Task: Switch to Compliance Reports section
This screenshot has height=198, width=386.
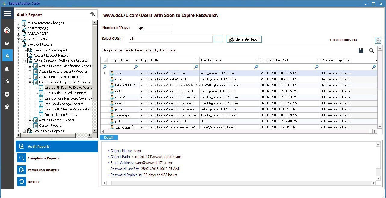Action: [43, 158]
